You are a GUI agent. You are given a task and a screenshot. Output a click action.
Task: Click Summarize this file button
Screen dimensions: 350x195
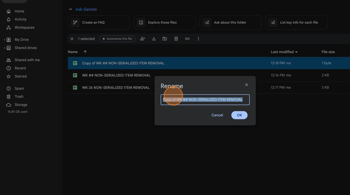117,39
